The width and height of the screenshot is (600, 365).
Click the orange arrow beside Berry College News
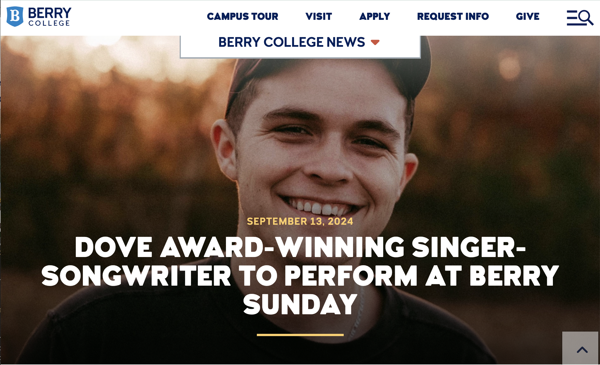click(x=375, y=43)
